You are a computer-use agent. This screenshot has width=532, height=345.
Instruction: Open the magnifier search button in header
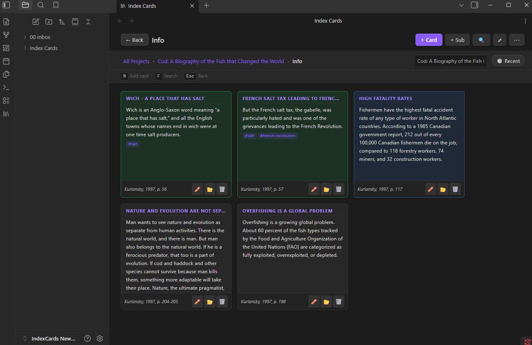[481, 40]
